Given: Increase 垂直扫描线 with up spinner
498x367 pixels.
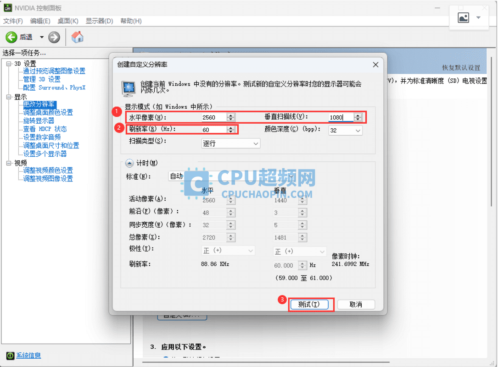Looking at the screenshot, I should (x=358, y=115).
